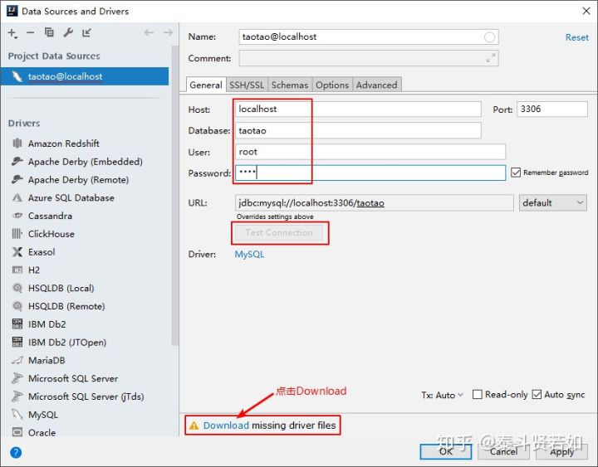Go forward with right arrow icon
This screenshot has height=467, width=598.
(168, 32)
